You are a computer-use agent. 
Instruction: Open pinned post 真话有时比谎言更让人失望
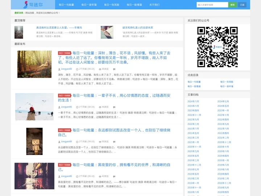[59, 28]
